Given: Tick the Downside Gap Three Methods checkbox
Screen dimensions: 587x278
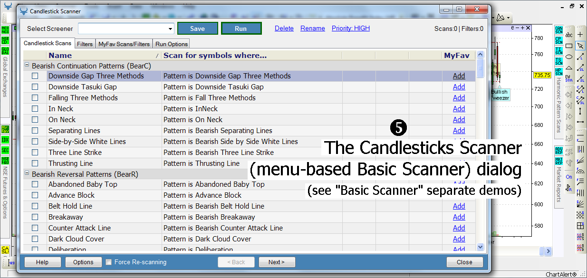Looking at the screenshot, I should pyautogui.click(x=35, y=76).
